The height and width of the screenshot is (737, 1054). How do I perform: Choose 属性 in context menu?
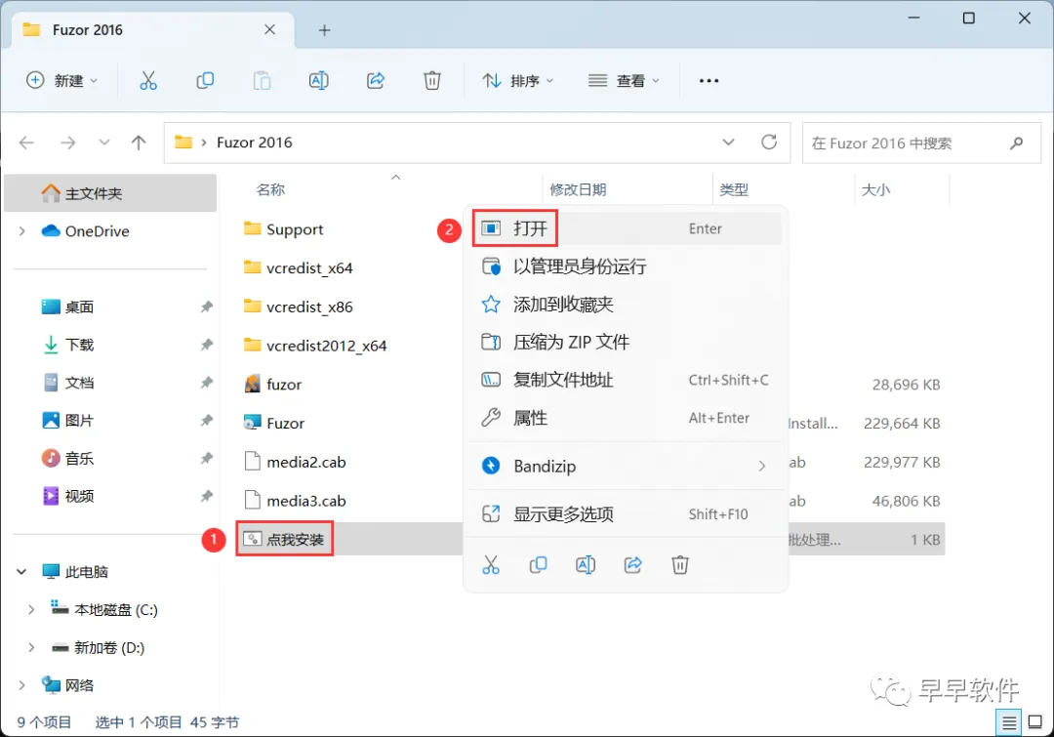626,418
